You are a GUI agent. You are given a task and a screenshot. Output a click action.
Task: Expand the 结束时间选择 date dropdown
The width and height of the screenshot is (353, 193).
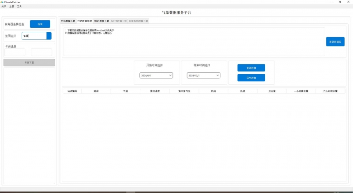[218, 76]
